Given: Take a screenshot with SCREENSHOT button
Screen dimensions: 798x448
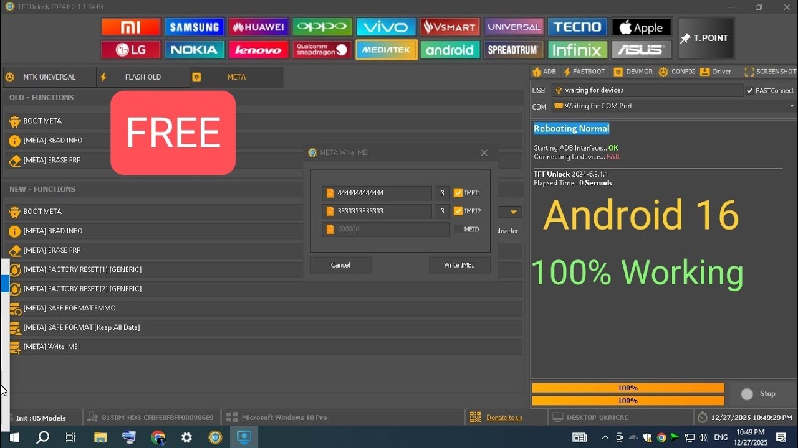Looking at the screenshot, I should click(x=771, y=72).
